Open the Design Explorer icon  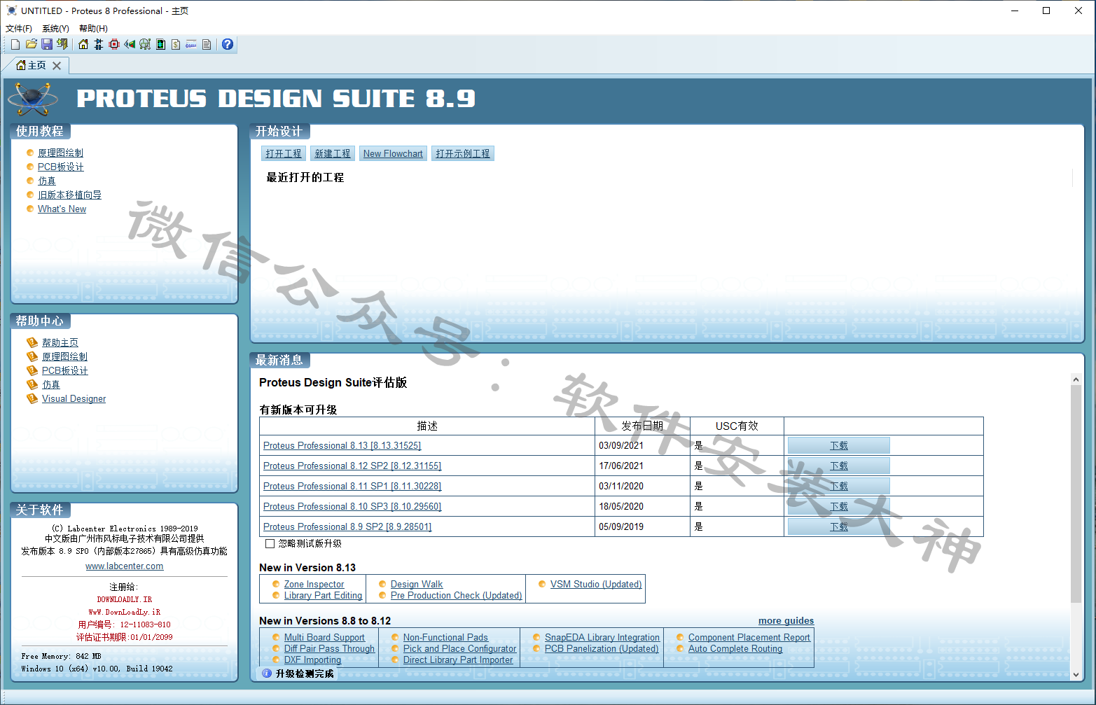[160, 44]
